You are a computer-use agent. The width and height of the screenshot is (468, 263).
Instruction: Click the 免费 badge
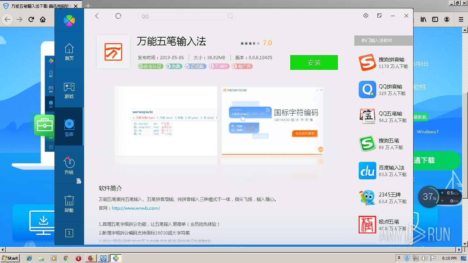click(x=174, y=66)
